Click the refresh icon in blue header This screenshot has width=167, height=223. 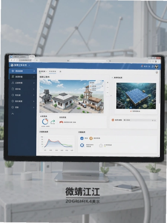click(153, 66)
